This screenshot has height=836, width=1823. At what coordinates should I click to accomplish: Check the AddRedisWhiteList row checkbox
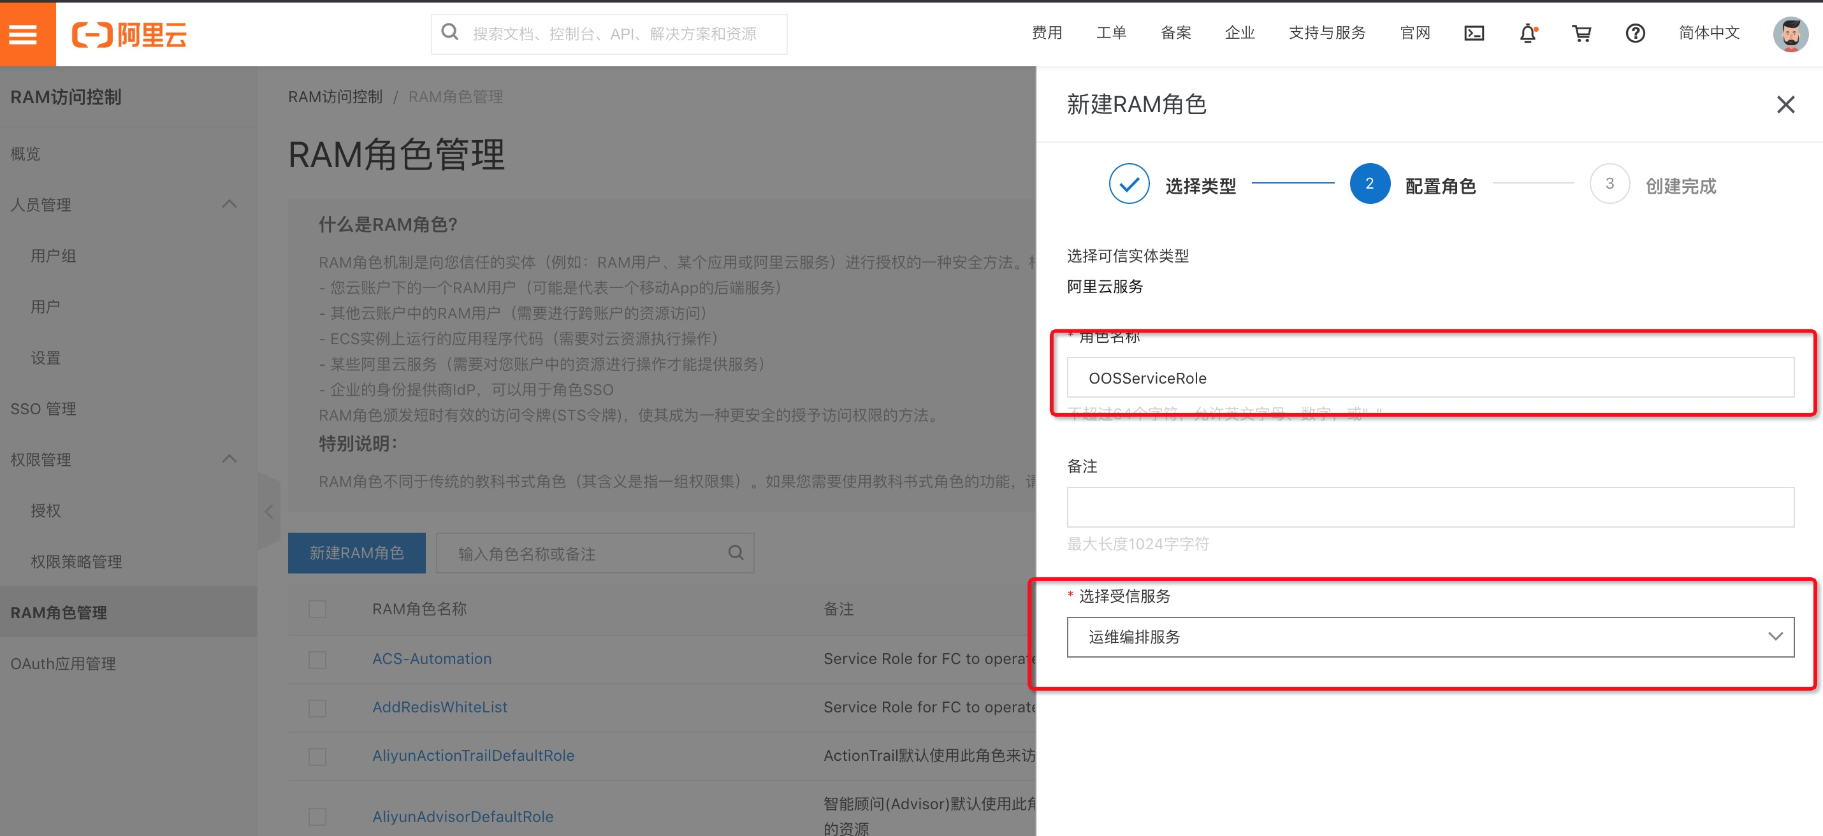(317, 708)
